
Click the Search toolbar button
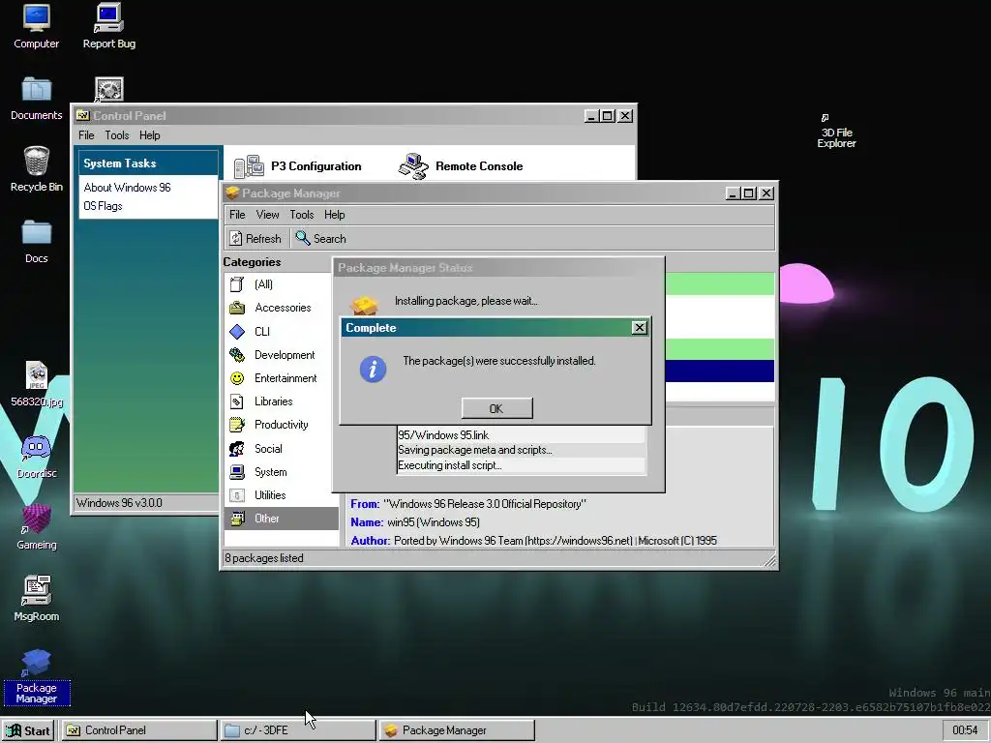321,238
